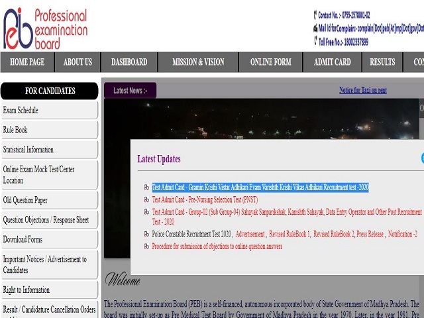Screen dimensions: 424x318
Task: Click the FOR CANDIDATES sidebar header
Action: point(50,91)
